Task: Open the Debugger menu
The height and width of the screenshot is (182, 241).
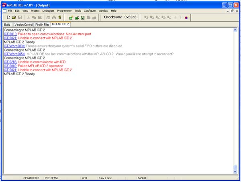Action: (x=48, y=11)
